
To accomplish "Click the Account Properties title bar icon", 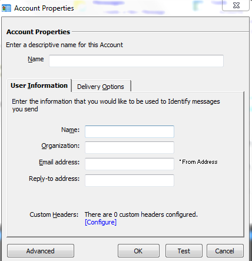I will pyautogui.click(x=6, y=8).
